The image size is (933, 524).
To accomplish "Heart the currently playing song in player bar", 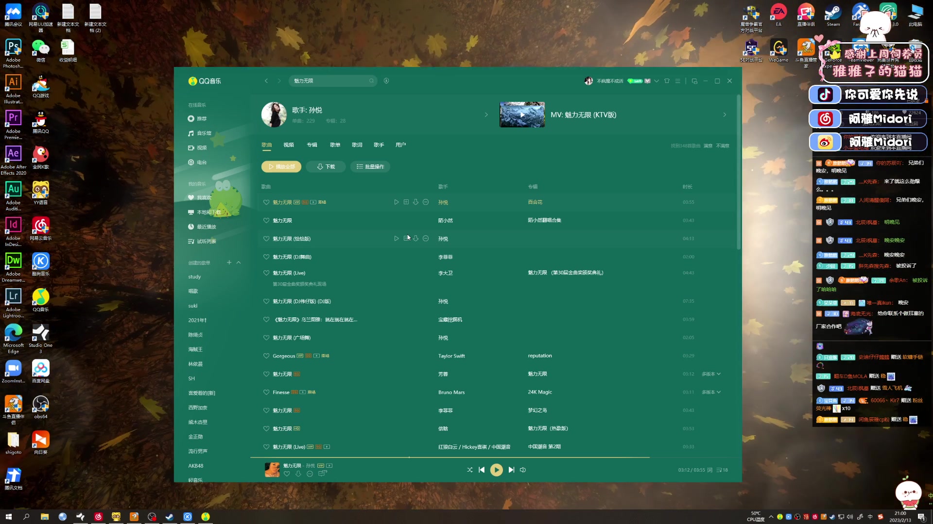I will (x=287, y=474).
